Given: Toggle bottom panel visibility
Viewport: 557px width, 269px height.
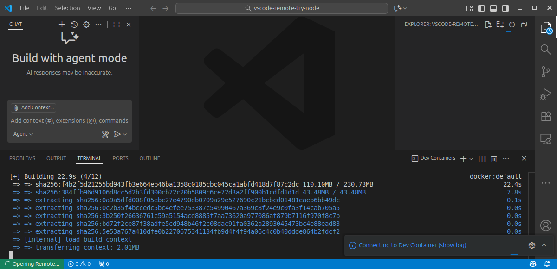Looking at the screenshot, I should 493,8.
